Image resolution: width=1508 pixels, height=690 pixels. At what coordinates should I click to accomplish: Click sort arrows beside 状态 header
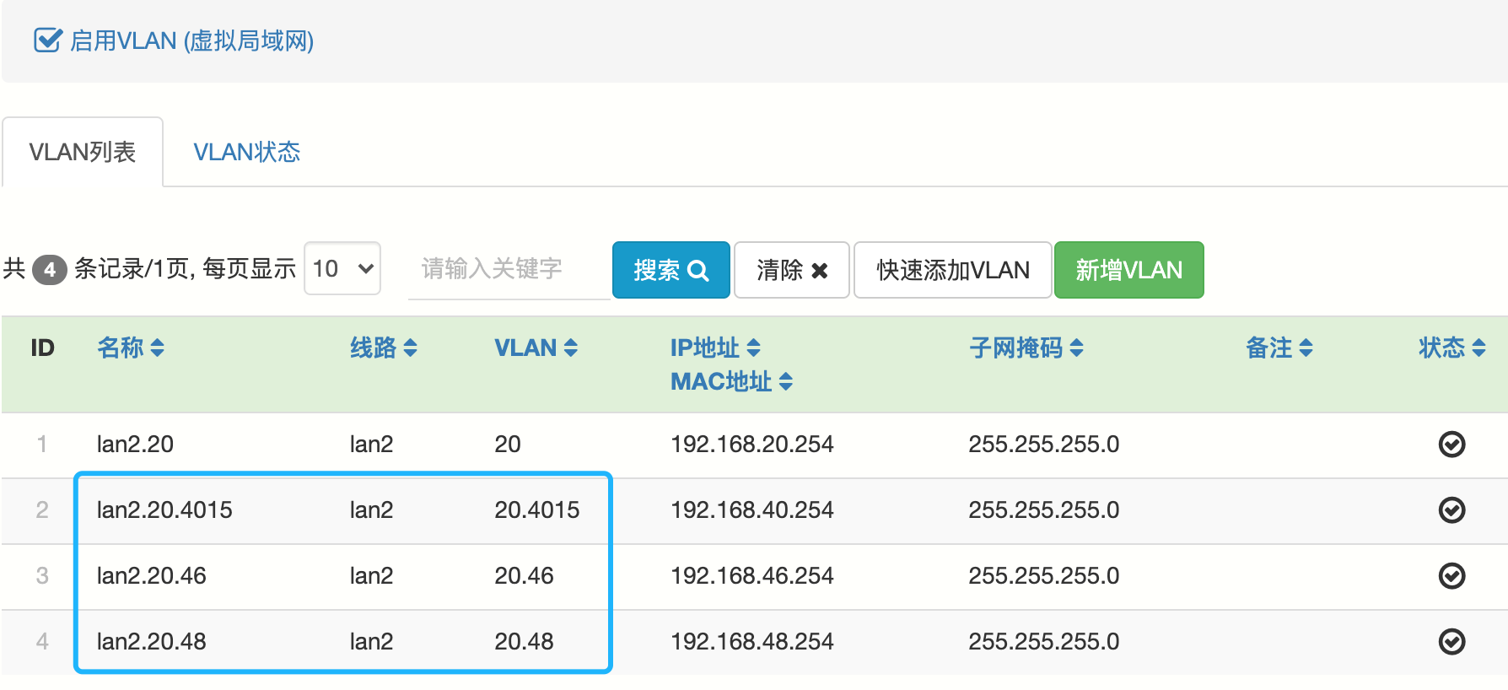click(1478, 348)
